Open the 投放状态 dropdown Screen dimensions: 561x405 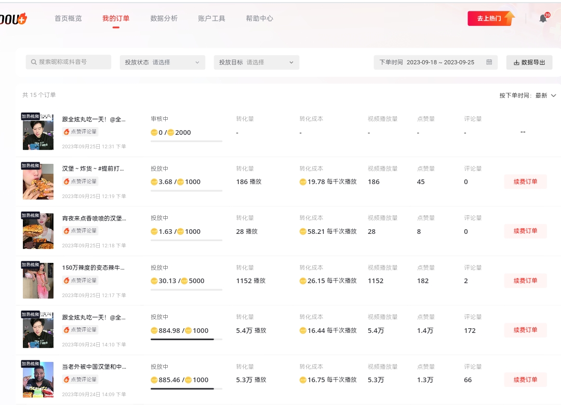[x=163, y=63]
